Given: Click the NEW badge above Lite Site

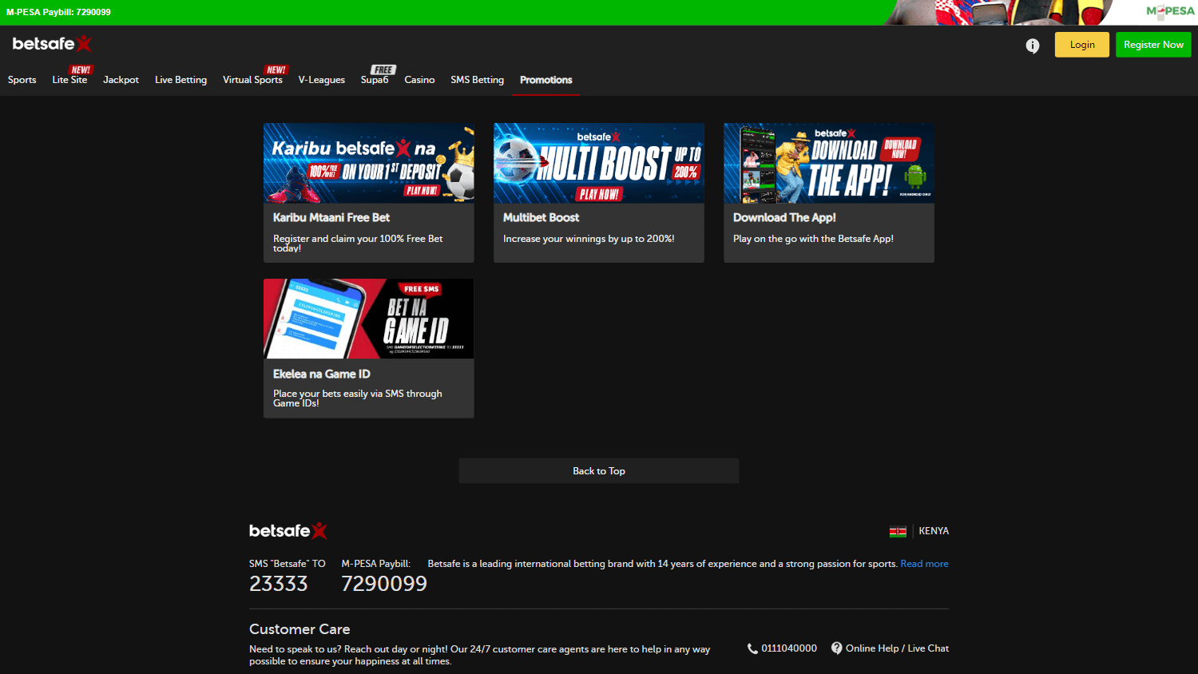Looking at the screenshot, I should (x=81, y=69).
